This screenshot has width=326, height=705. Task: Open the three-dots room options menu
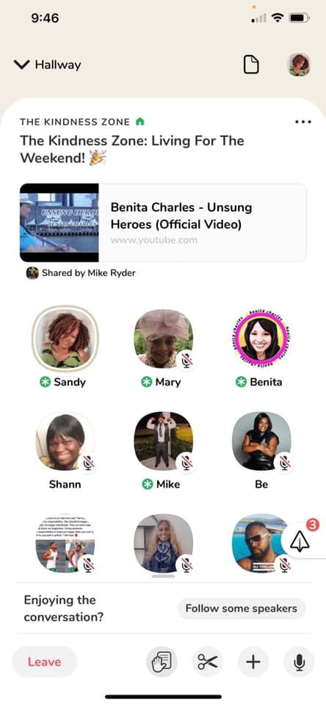pyautogui.click(x=303, y=122)
